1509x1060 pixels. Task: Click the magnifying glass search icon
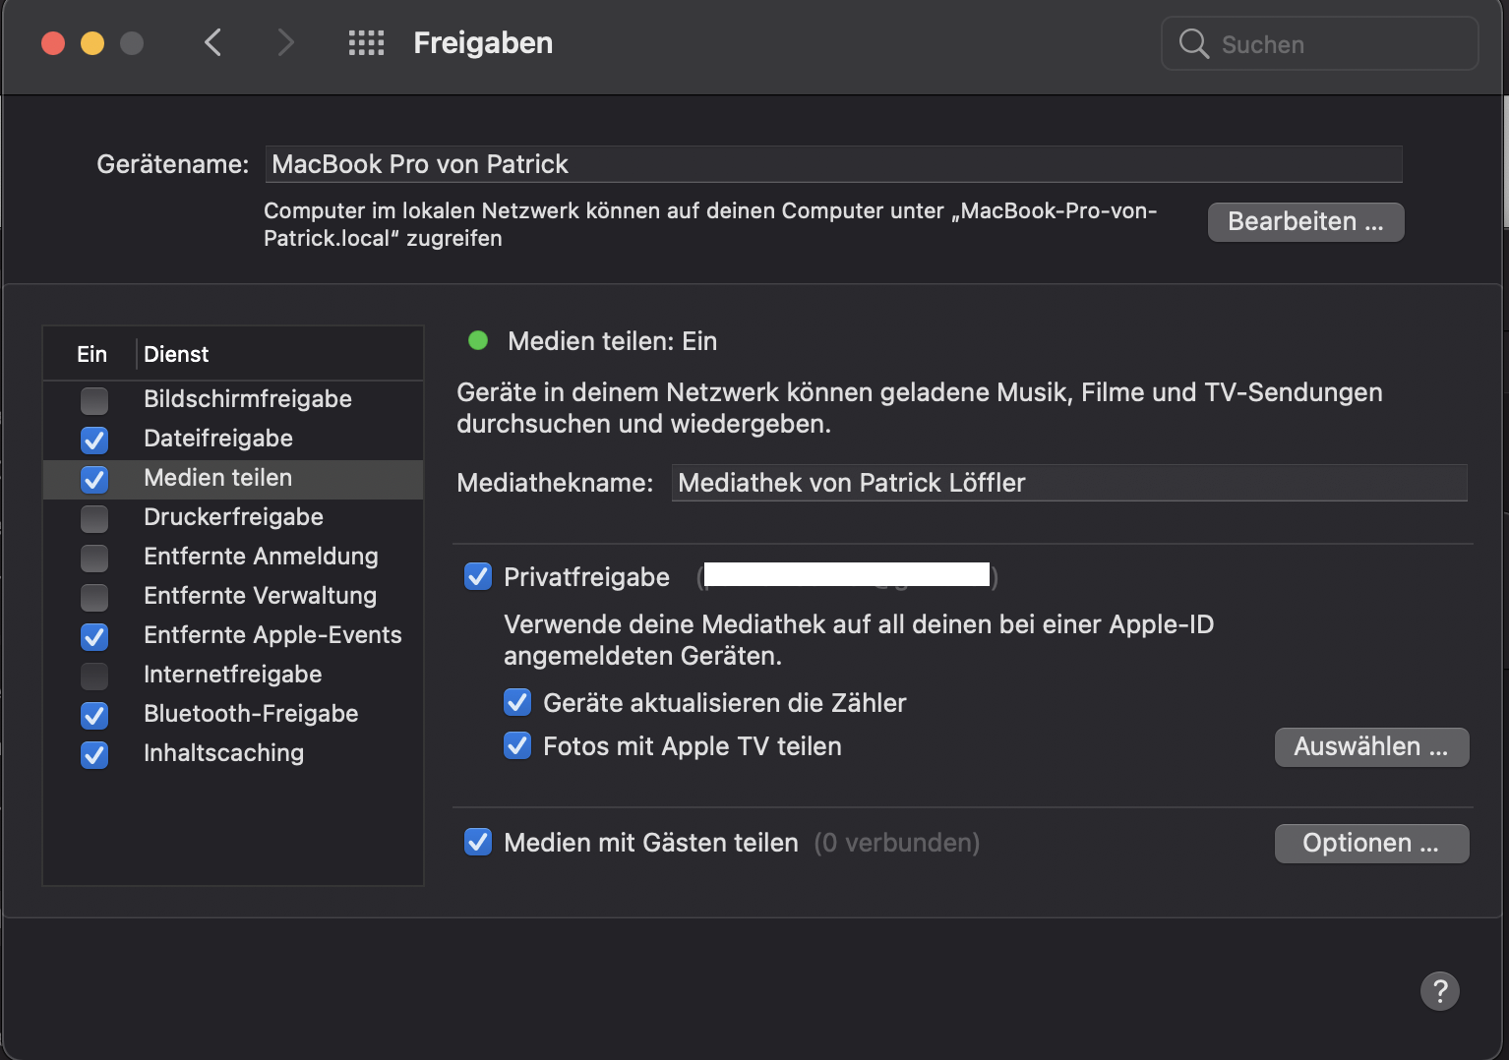1193,43
